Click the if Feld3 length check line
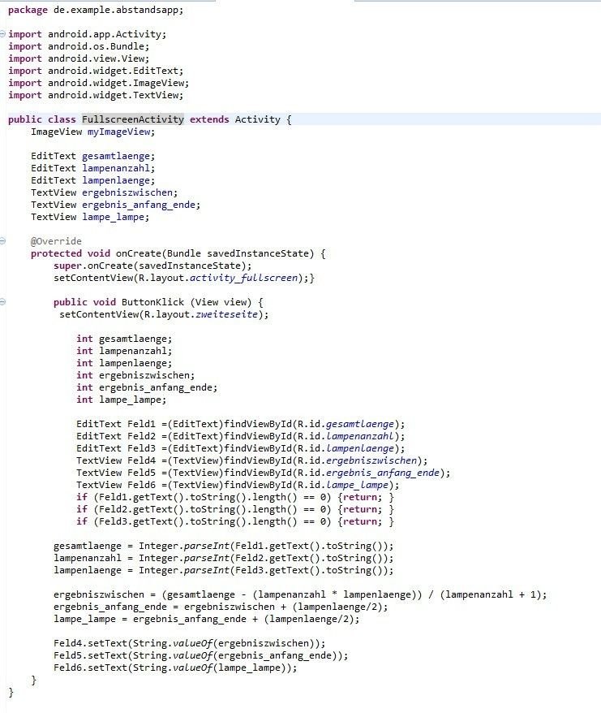 (x=235, y=521)
